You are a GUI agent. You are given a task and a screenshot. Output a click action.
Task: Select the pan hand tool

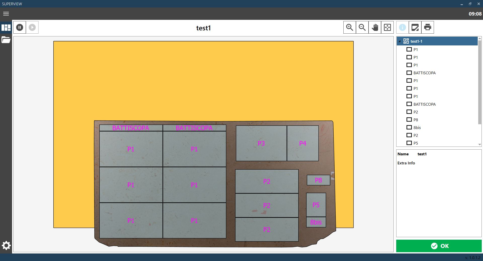(375, 27)
